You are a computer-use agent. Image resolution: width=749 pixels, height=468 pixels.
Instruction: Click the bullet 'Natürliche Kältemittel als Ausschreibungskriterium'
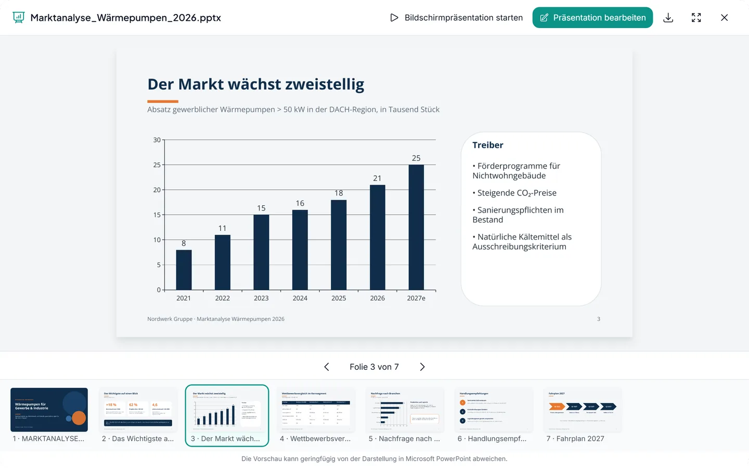coord(522,242)
